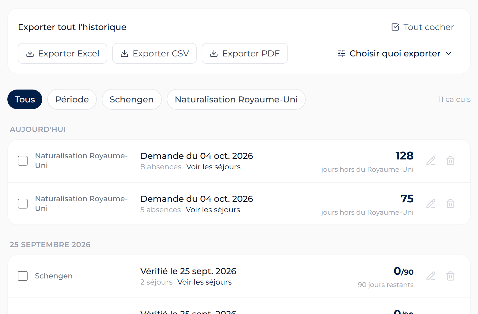Tick the checkbox for the 128 jours row
The image size is (478, 314).
click(x=23, y=161)
